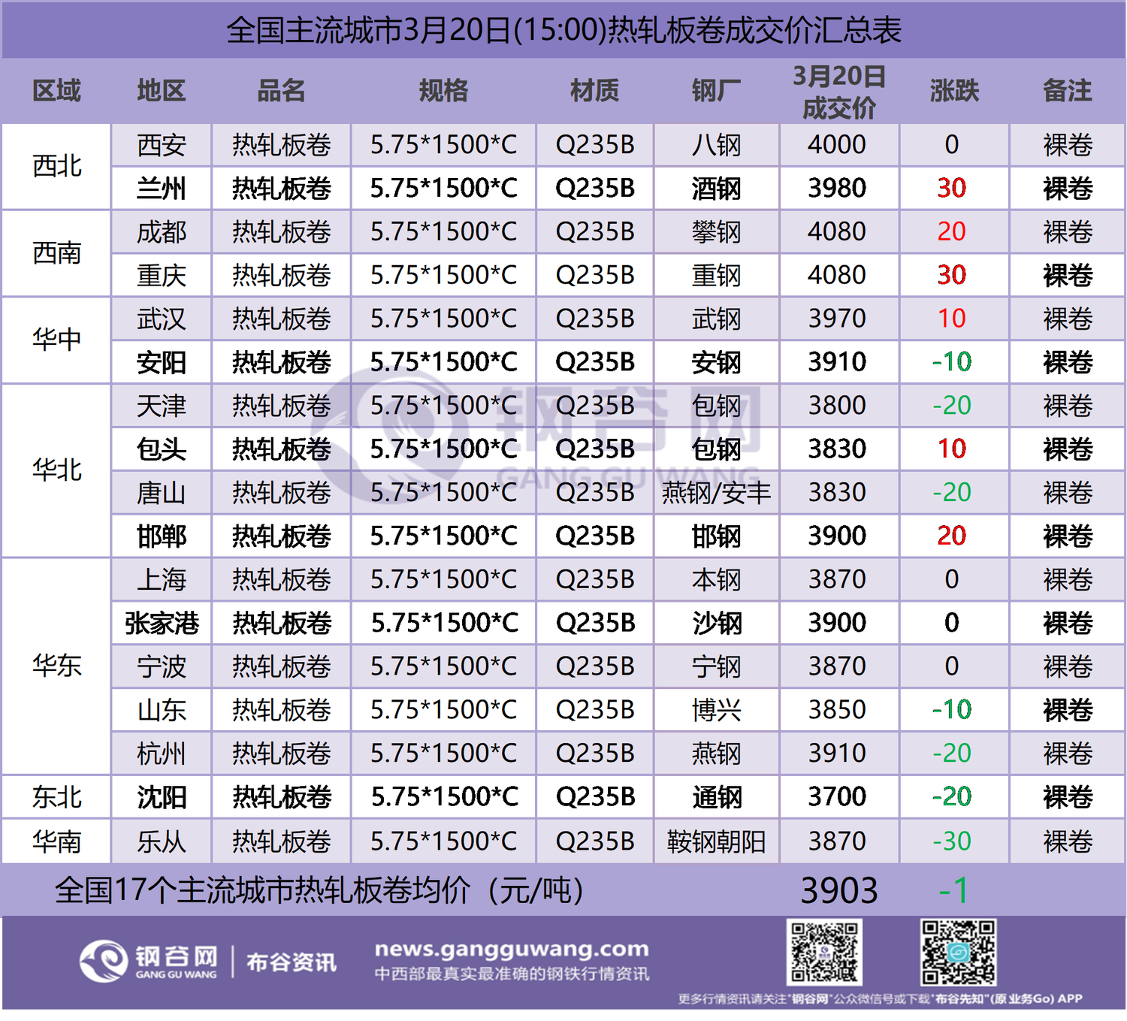Viewport: 1127px width, 1021px height.
Task: Click the 布谷资讯 footer label
Action: [292, 962]
